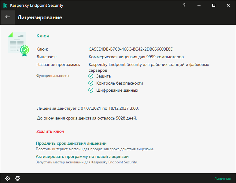Click the Лицензия: field label
This screenshot has width=236, height=183.
[x=46, y=57]
